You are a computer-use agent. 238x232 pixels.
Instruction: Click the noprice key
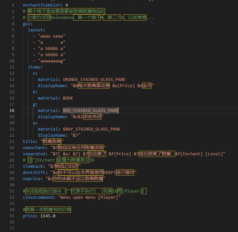tap(32, 179)
